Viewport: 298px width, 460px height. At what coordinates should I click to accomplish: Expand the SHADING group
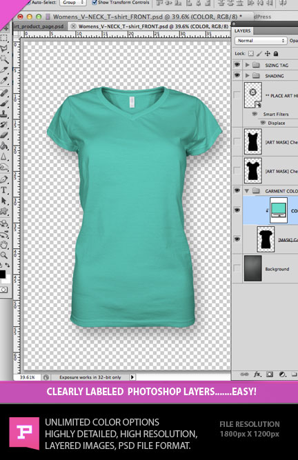click(x=247, y=76)
